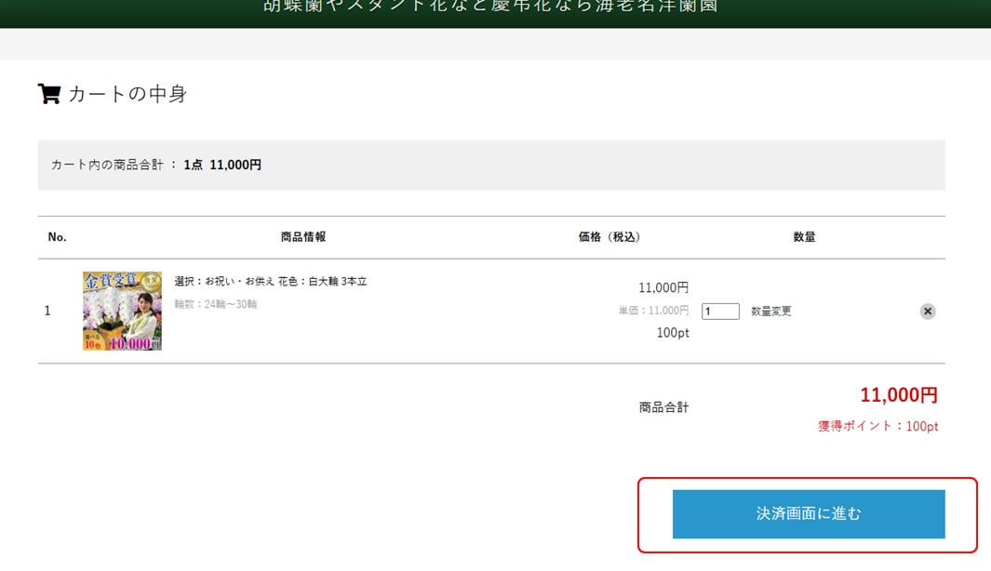
Task: Remove the orchid item with the X icon
Action: pos(927,312)
